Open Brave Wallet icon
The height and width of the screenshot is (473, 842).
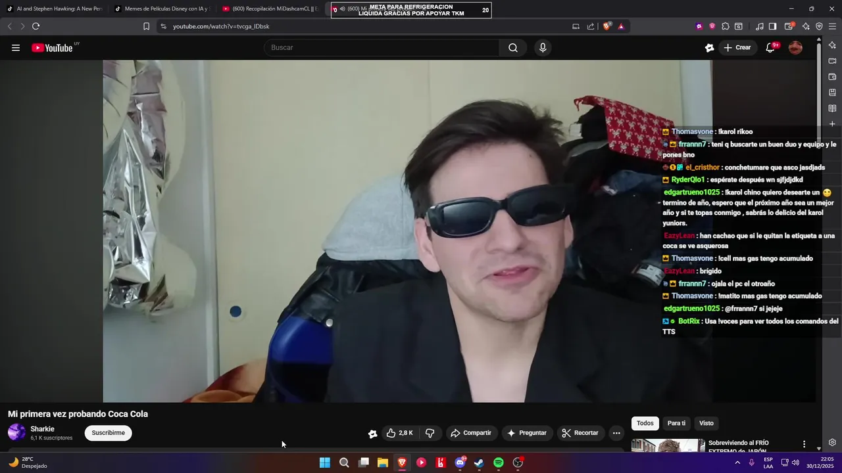[x=789, y=26]
